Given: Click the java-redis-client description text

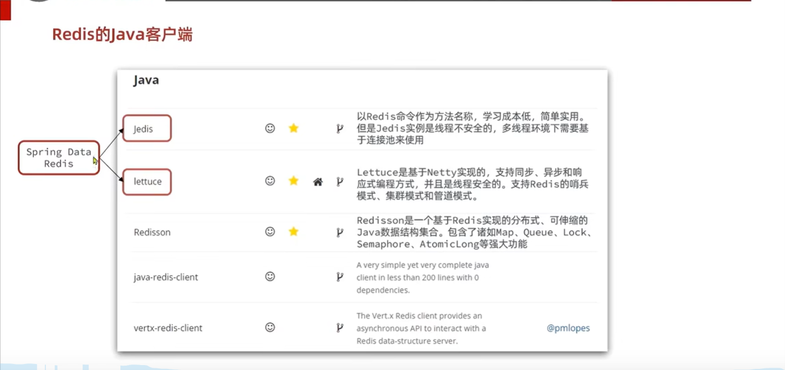Looking at the screenshot, I should click(x=423, y=277).
